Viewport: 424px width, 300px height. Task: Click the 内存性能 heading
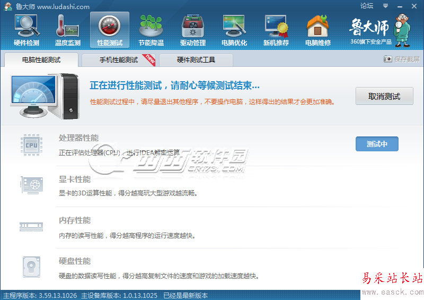75,220
